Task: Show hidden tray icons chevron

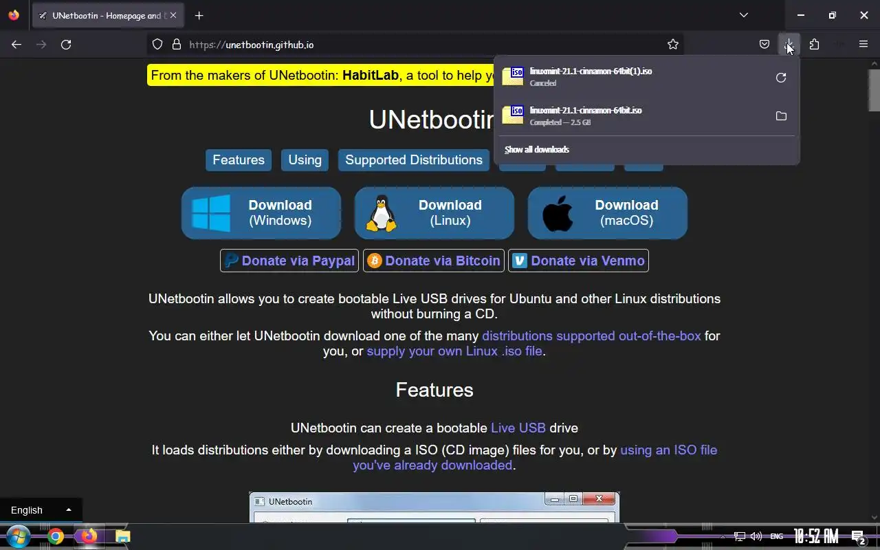Action: tap(723, 536)
